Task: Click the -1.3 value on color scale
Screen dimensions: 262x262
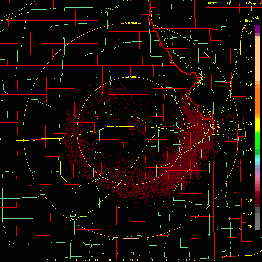Action: coord(248,214)
